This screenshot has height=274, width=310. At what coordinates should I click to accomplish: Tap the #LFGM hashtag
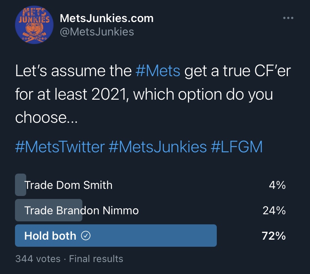pos(237,147)
